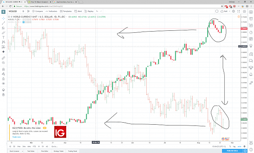Open the candlestick chart style selector

point(28,11)
